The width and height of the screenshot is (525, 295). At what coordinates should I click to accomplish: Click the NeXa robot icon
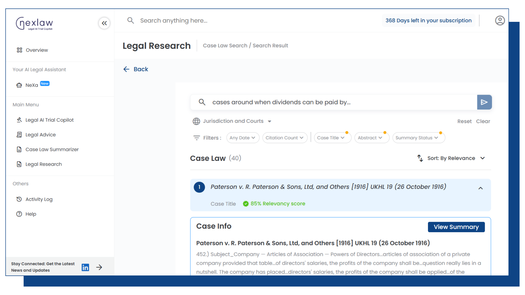(19, 85)
